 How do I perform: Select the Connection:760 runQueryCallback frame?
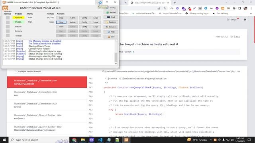point(47,82)
